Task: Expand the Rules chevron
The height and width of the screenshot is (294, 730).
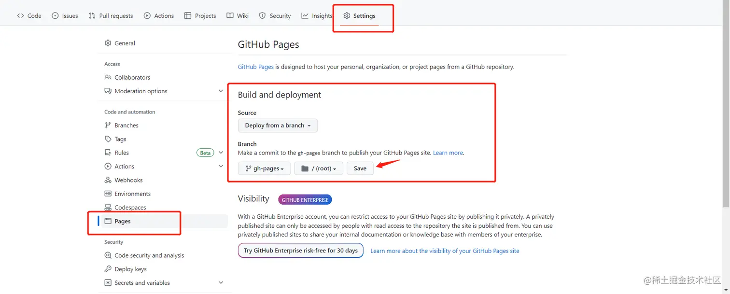Action: coord(221,153)
